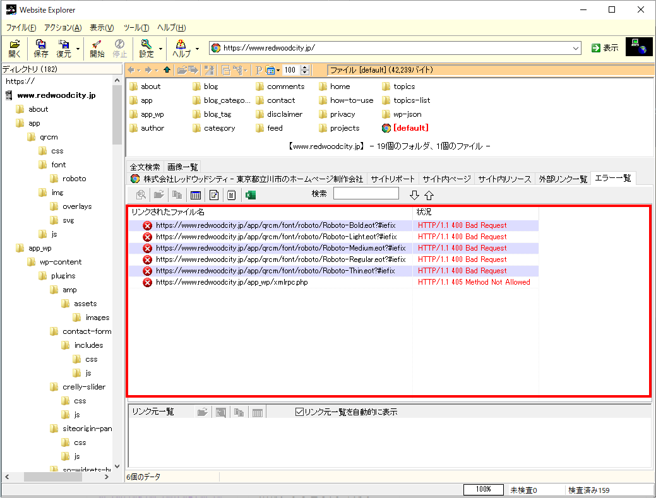Toggle リンク元一覧を自動的に表示 checkbox
The image size is (656, 498).
[299, 412]
